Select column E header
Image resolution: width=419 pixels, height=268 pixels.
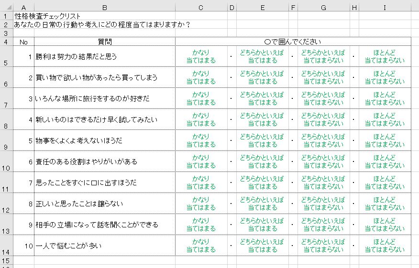[263, 8]
